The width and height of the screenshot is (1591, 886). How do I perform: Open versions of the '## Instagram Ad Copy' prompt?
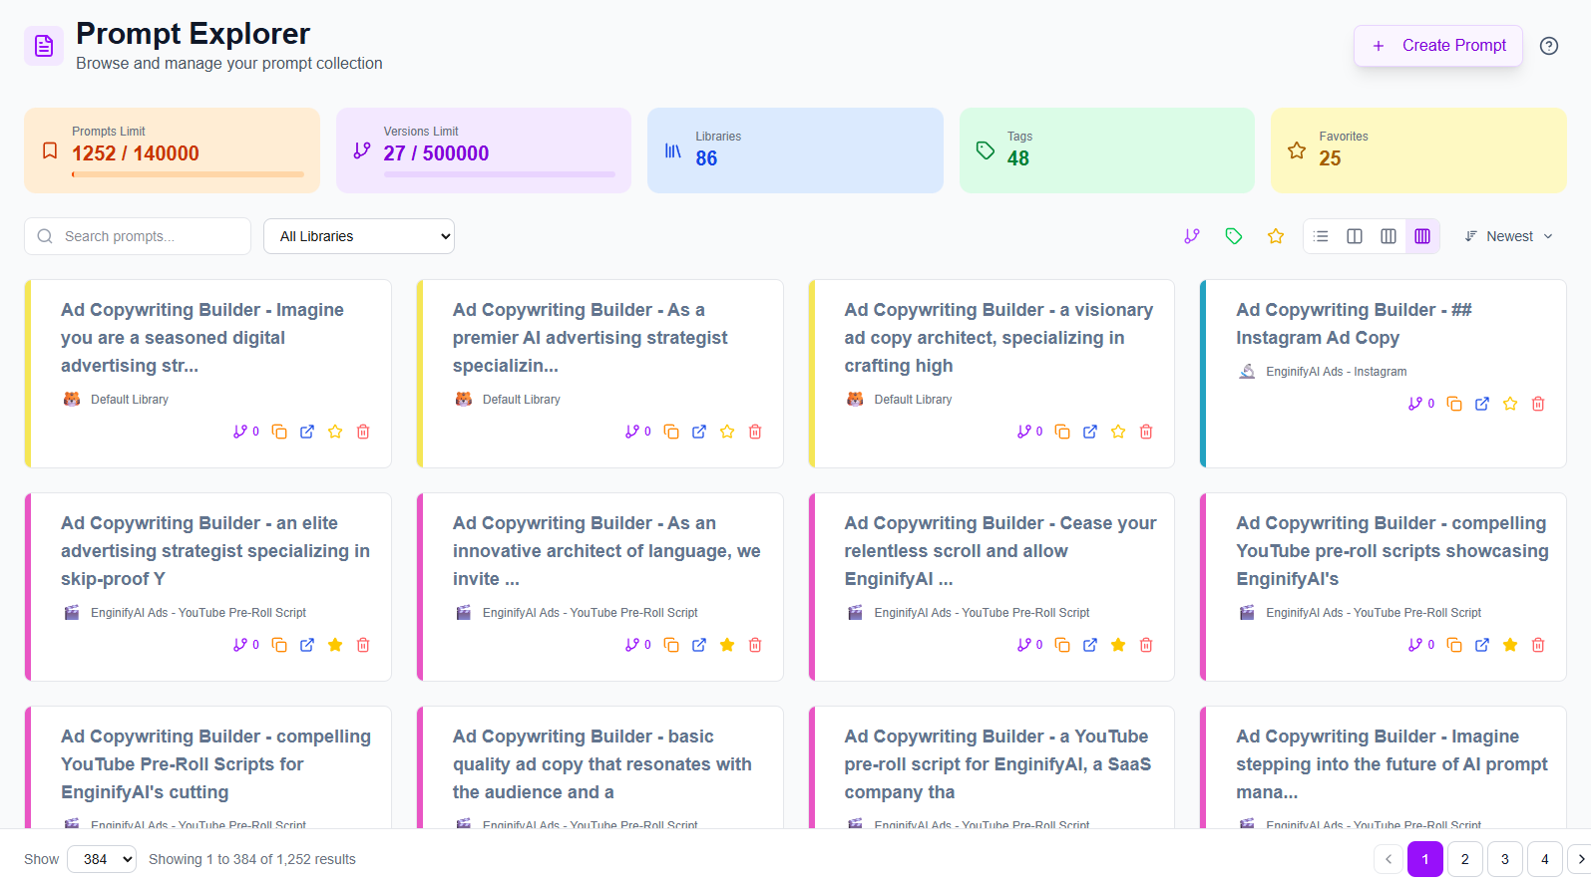pos(1420,404)
